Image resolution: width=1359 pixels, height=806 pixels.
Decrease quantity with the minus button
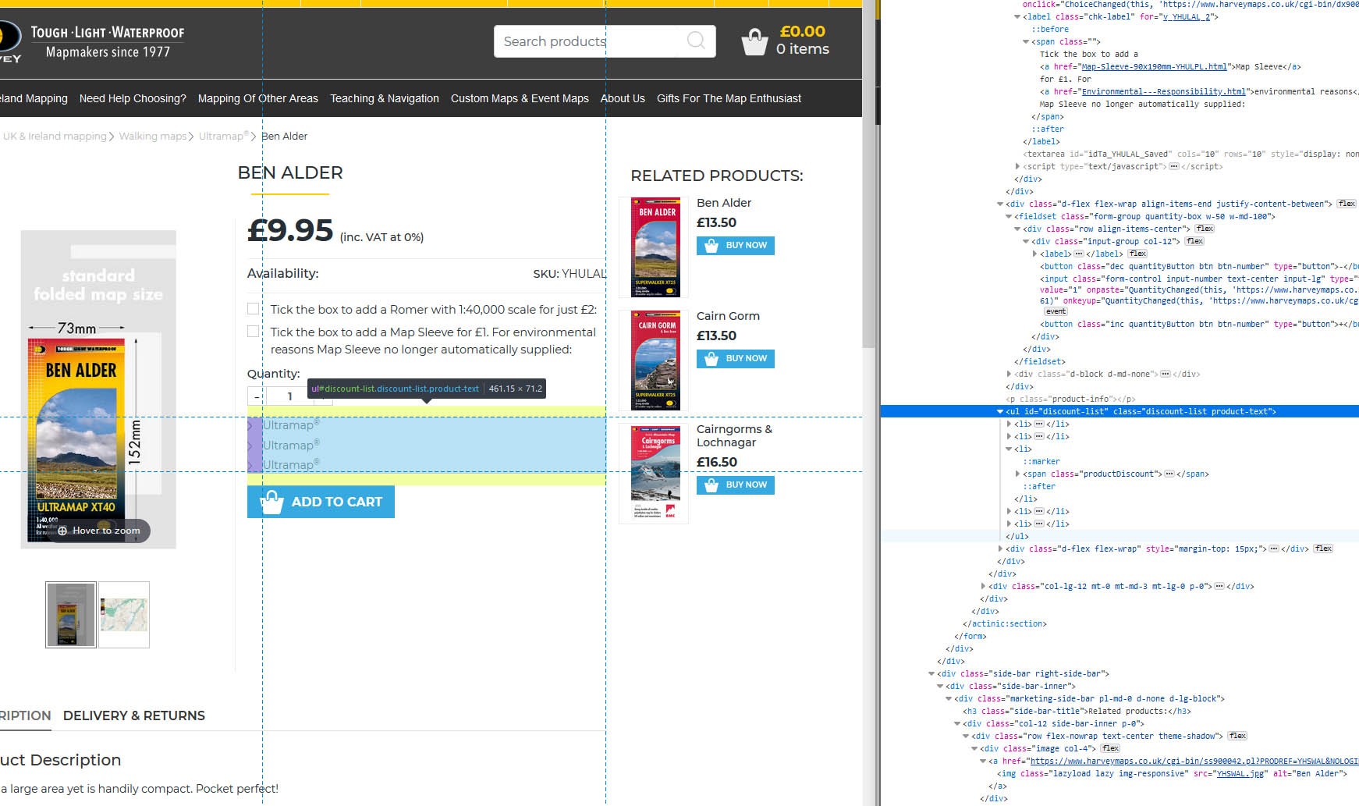[x=257, y=396]
